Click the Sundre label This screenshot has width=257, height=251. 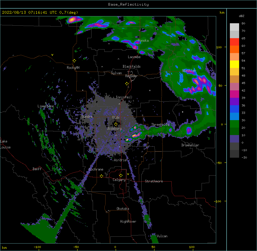pos(87,117)
